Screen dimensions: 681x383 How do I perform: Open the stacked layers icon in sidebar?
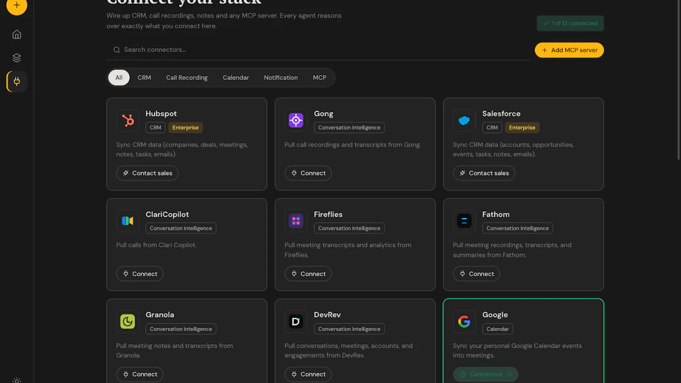click(x=17, y=58)
